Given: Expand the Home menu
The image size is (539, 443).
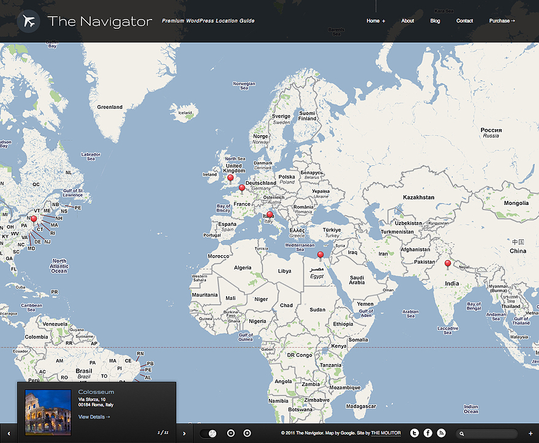Looking at the screenshot, I should (x=375, y=21).
